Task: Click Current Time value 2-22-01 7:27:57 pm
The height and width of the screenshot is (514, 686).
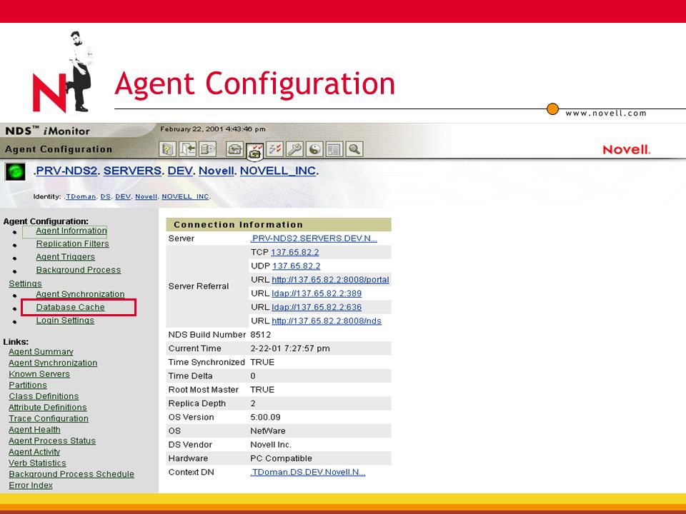Action: 290,349
